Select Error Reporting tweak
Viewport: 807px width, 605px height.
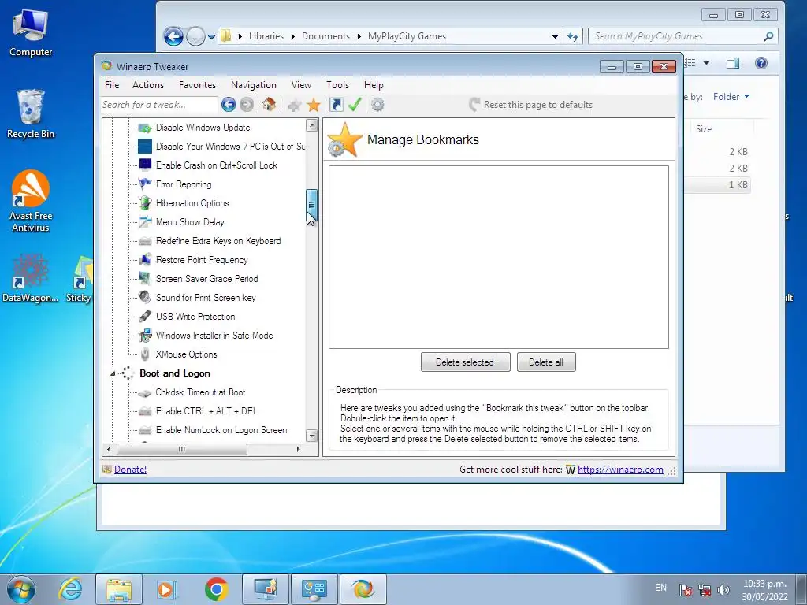(x=183, y=184)
